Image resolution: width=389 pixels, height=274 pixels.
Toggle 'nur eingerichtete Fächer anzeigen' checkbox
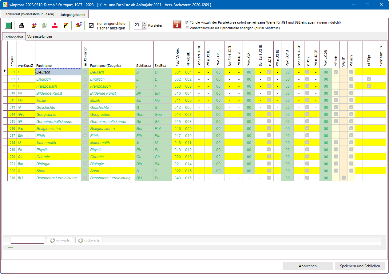pyautogui.click(x=91, y=25)
